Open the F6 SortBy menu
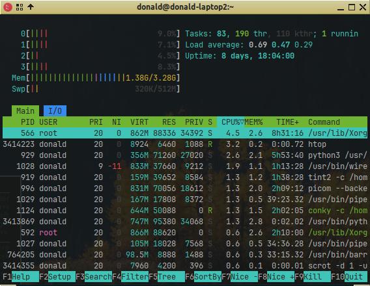Image resolution: width=370 pixels, height=286 pixels. [203, 277]
